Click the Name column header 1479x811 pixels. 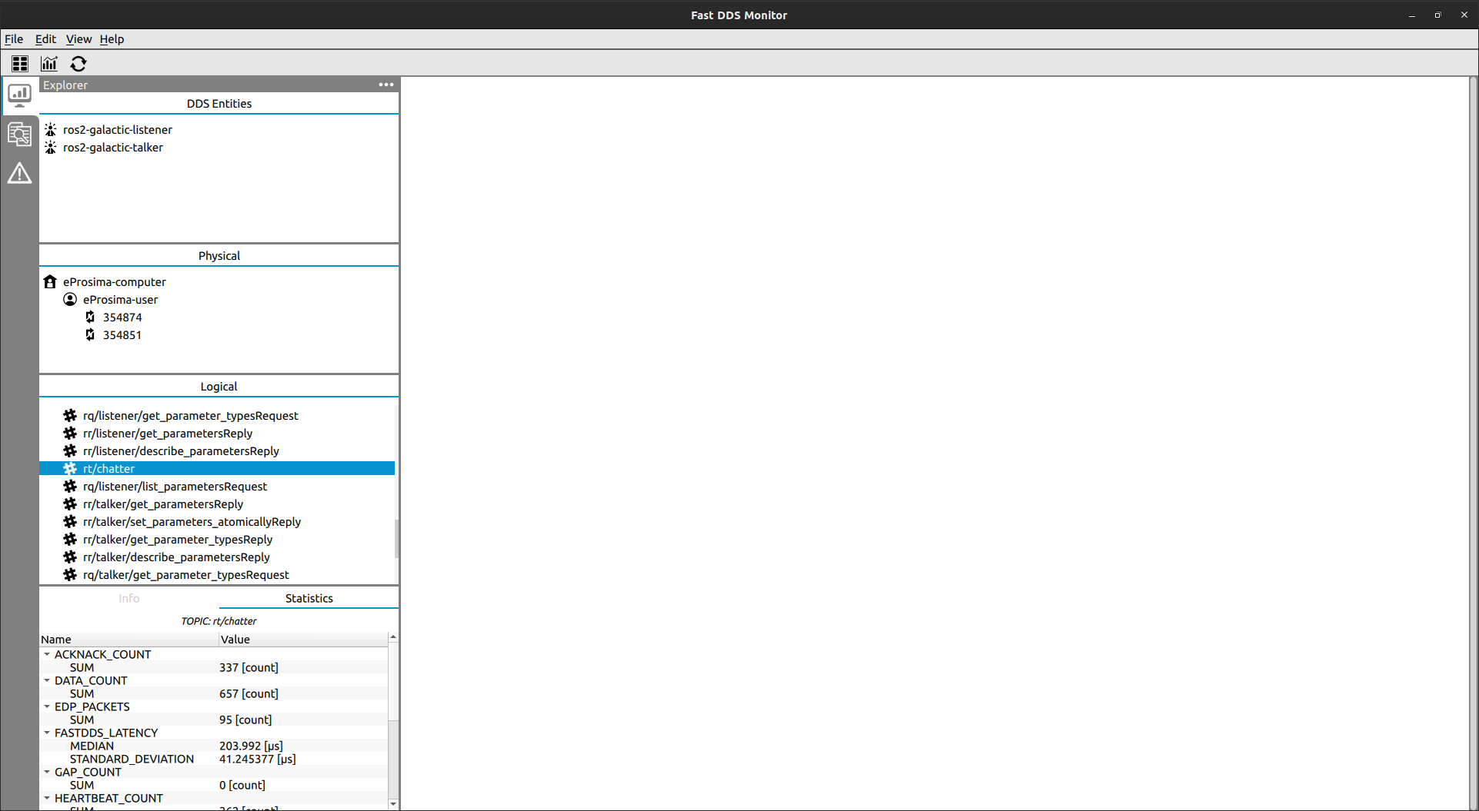tap(129, 639)
